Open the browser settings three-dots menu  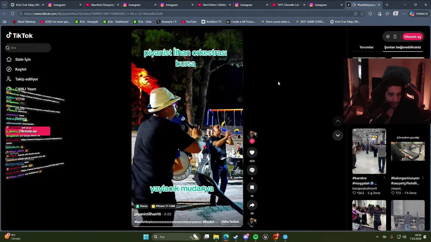[403, 14]
